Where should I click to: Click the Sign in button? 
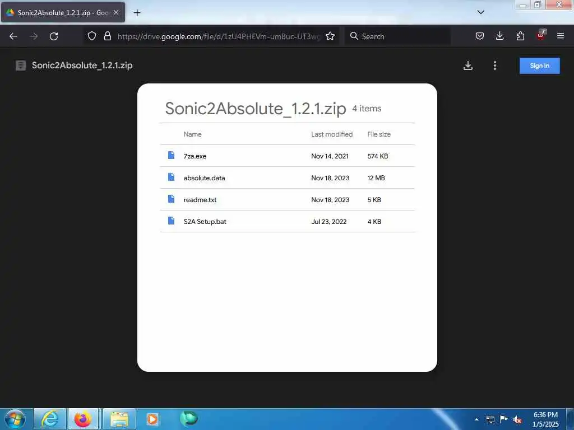click(x=540, y=66)
